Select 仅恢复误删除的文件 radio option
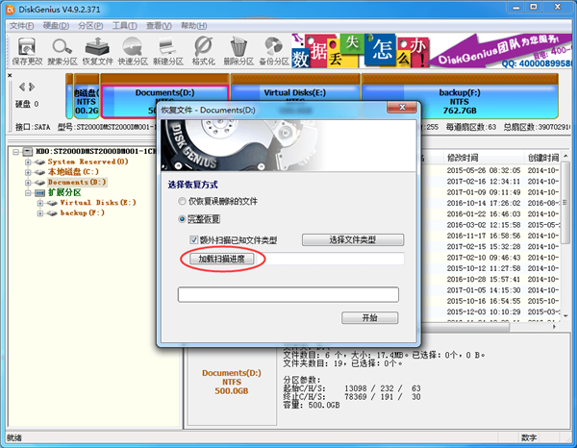The width and height of the screenshot is (577, 448). (x=182, y=201)
